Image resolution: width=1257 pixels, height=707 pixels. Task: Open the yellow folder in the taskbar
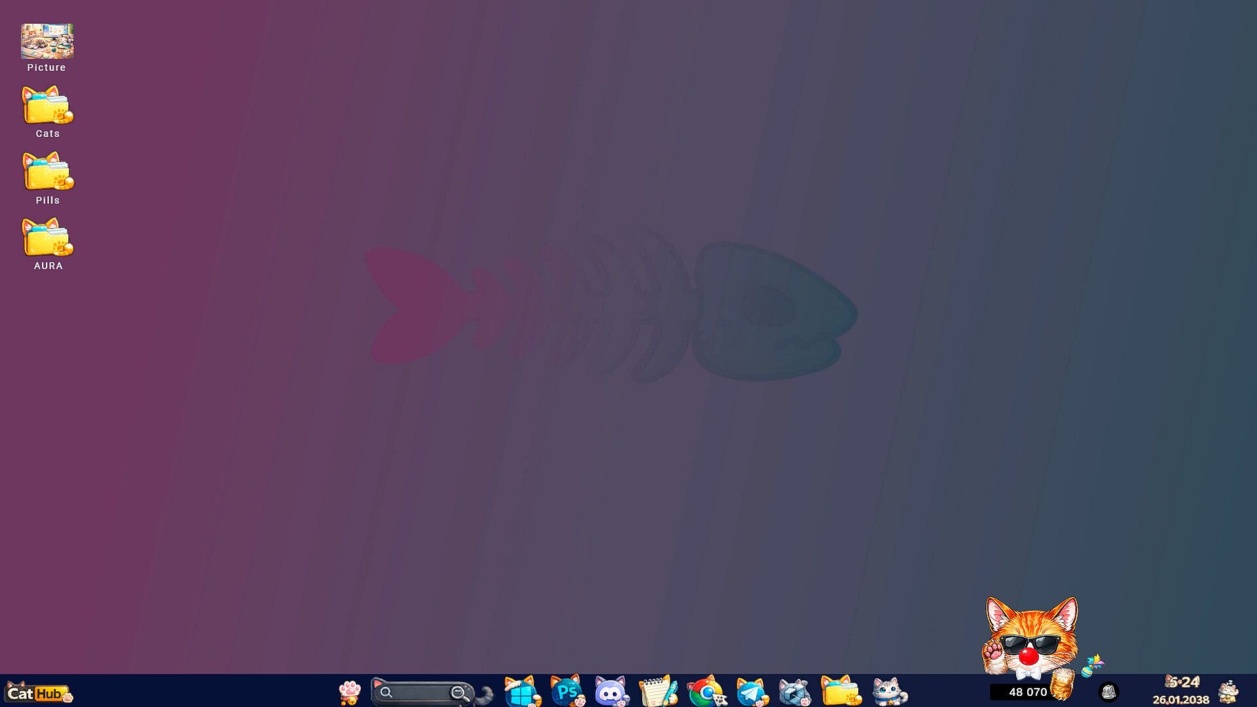(840, 692)
